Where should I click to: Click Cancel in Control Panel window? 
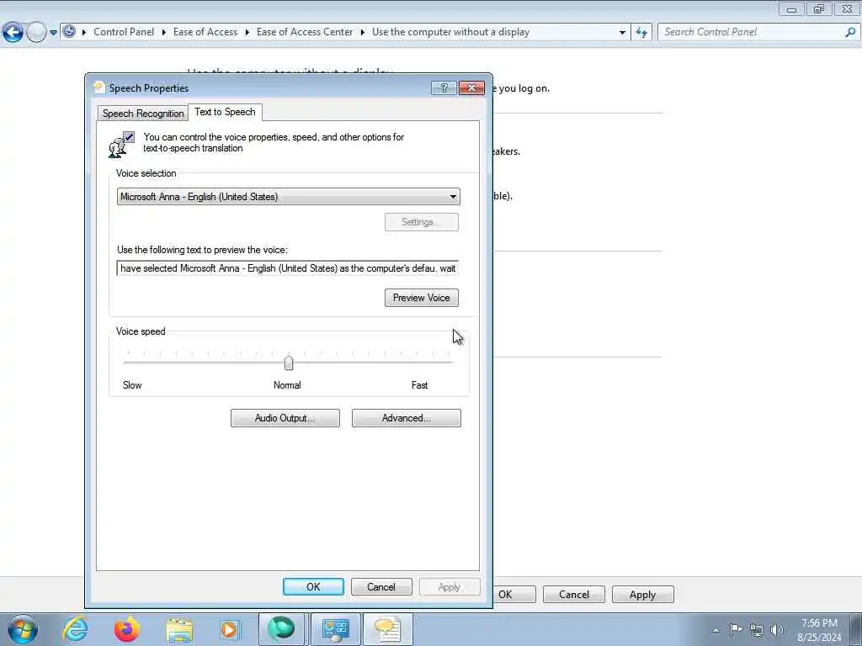(x=574, y=595)
